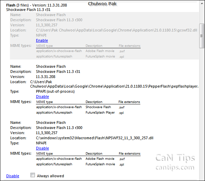The image size is (205, 181).
Task: Click the Shockwave Flash 11.3 r31 subtitle line
Action: coord(28,10)
